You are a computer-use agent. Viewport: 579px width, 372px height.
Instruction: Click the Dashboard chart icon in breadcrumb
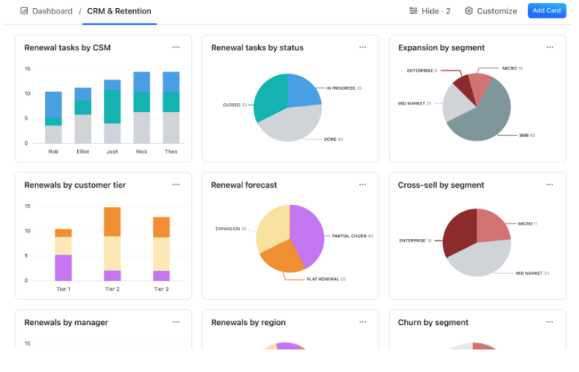(25, 11)
